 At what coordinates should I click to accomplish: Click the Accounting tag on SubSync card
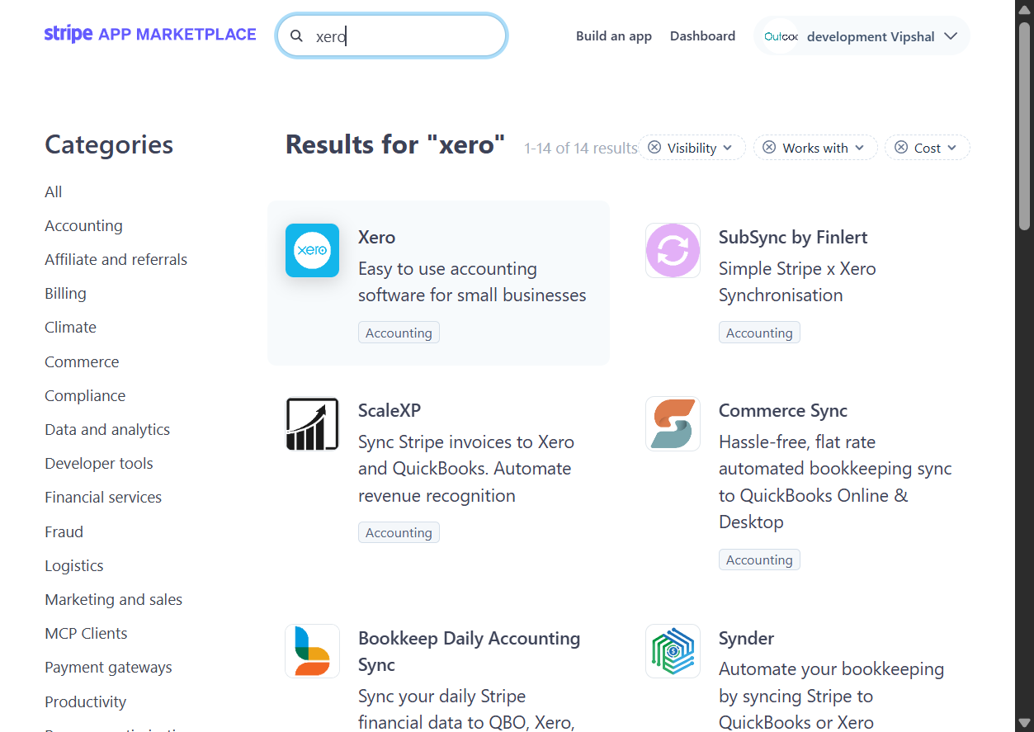click(x=759, y=333)
